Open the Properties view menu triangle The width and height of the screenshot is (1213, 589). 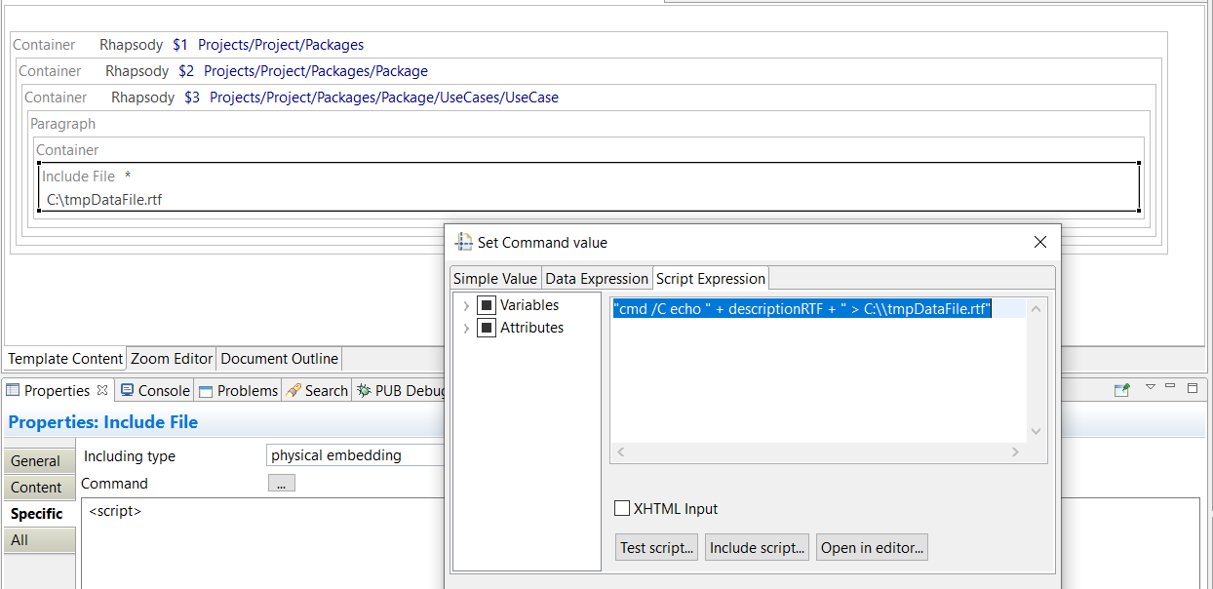click(1151, 388)
